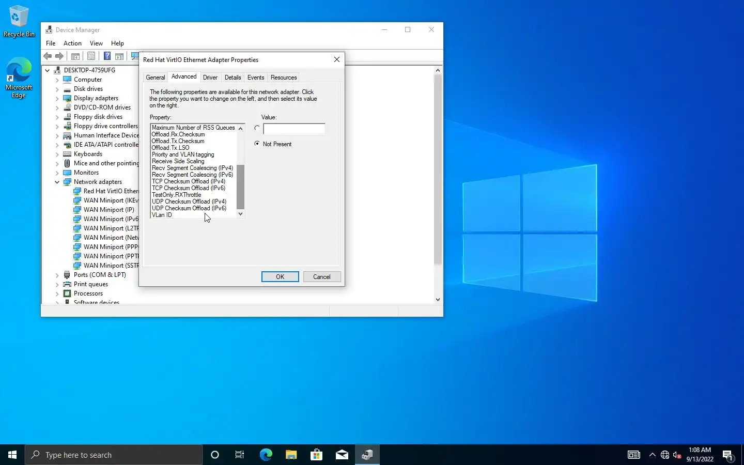Click the Value text input field

294,129
